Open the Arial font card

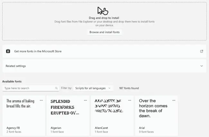click(156, 116)
